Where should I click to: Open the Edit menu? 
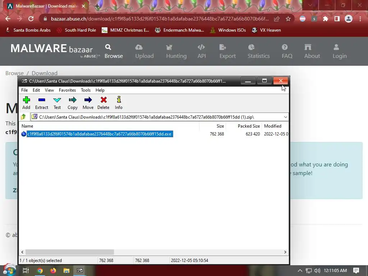pyautogui.click(x=36, y=90)
